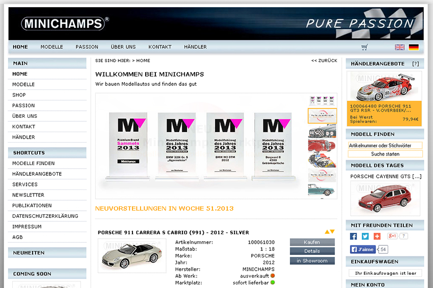Open the PORSCHE CAYENNE GTS [...] title link
433x288 pixels.
coord(386,176)
